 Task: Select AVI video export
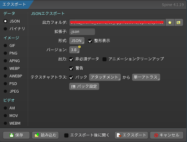click(5, 108)
